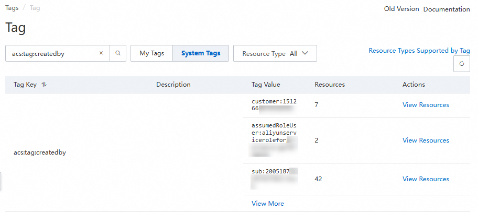View Resources for the sub:2005187 tag value
The image size is (478, 212).
point(426,179)
